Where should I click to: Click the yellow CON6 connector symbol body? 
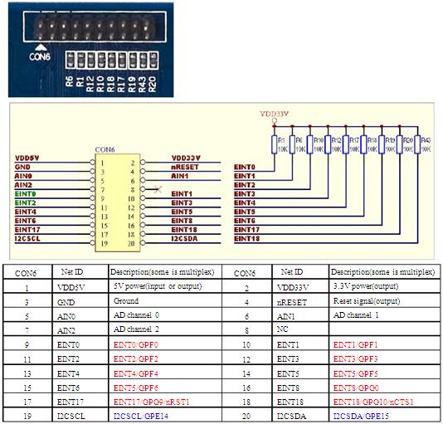[118, 202]
